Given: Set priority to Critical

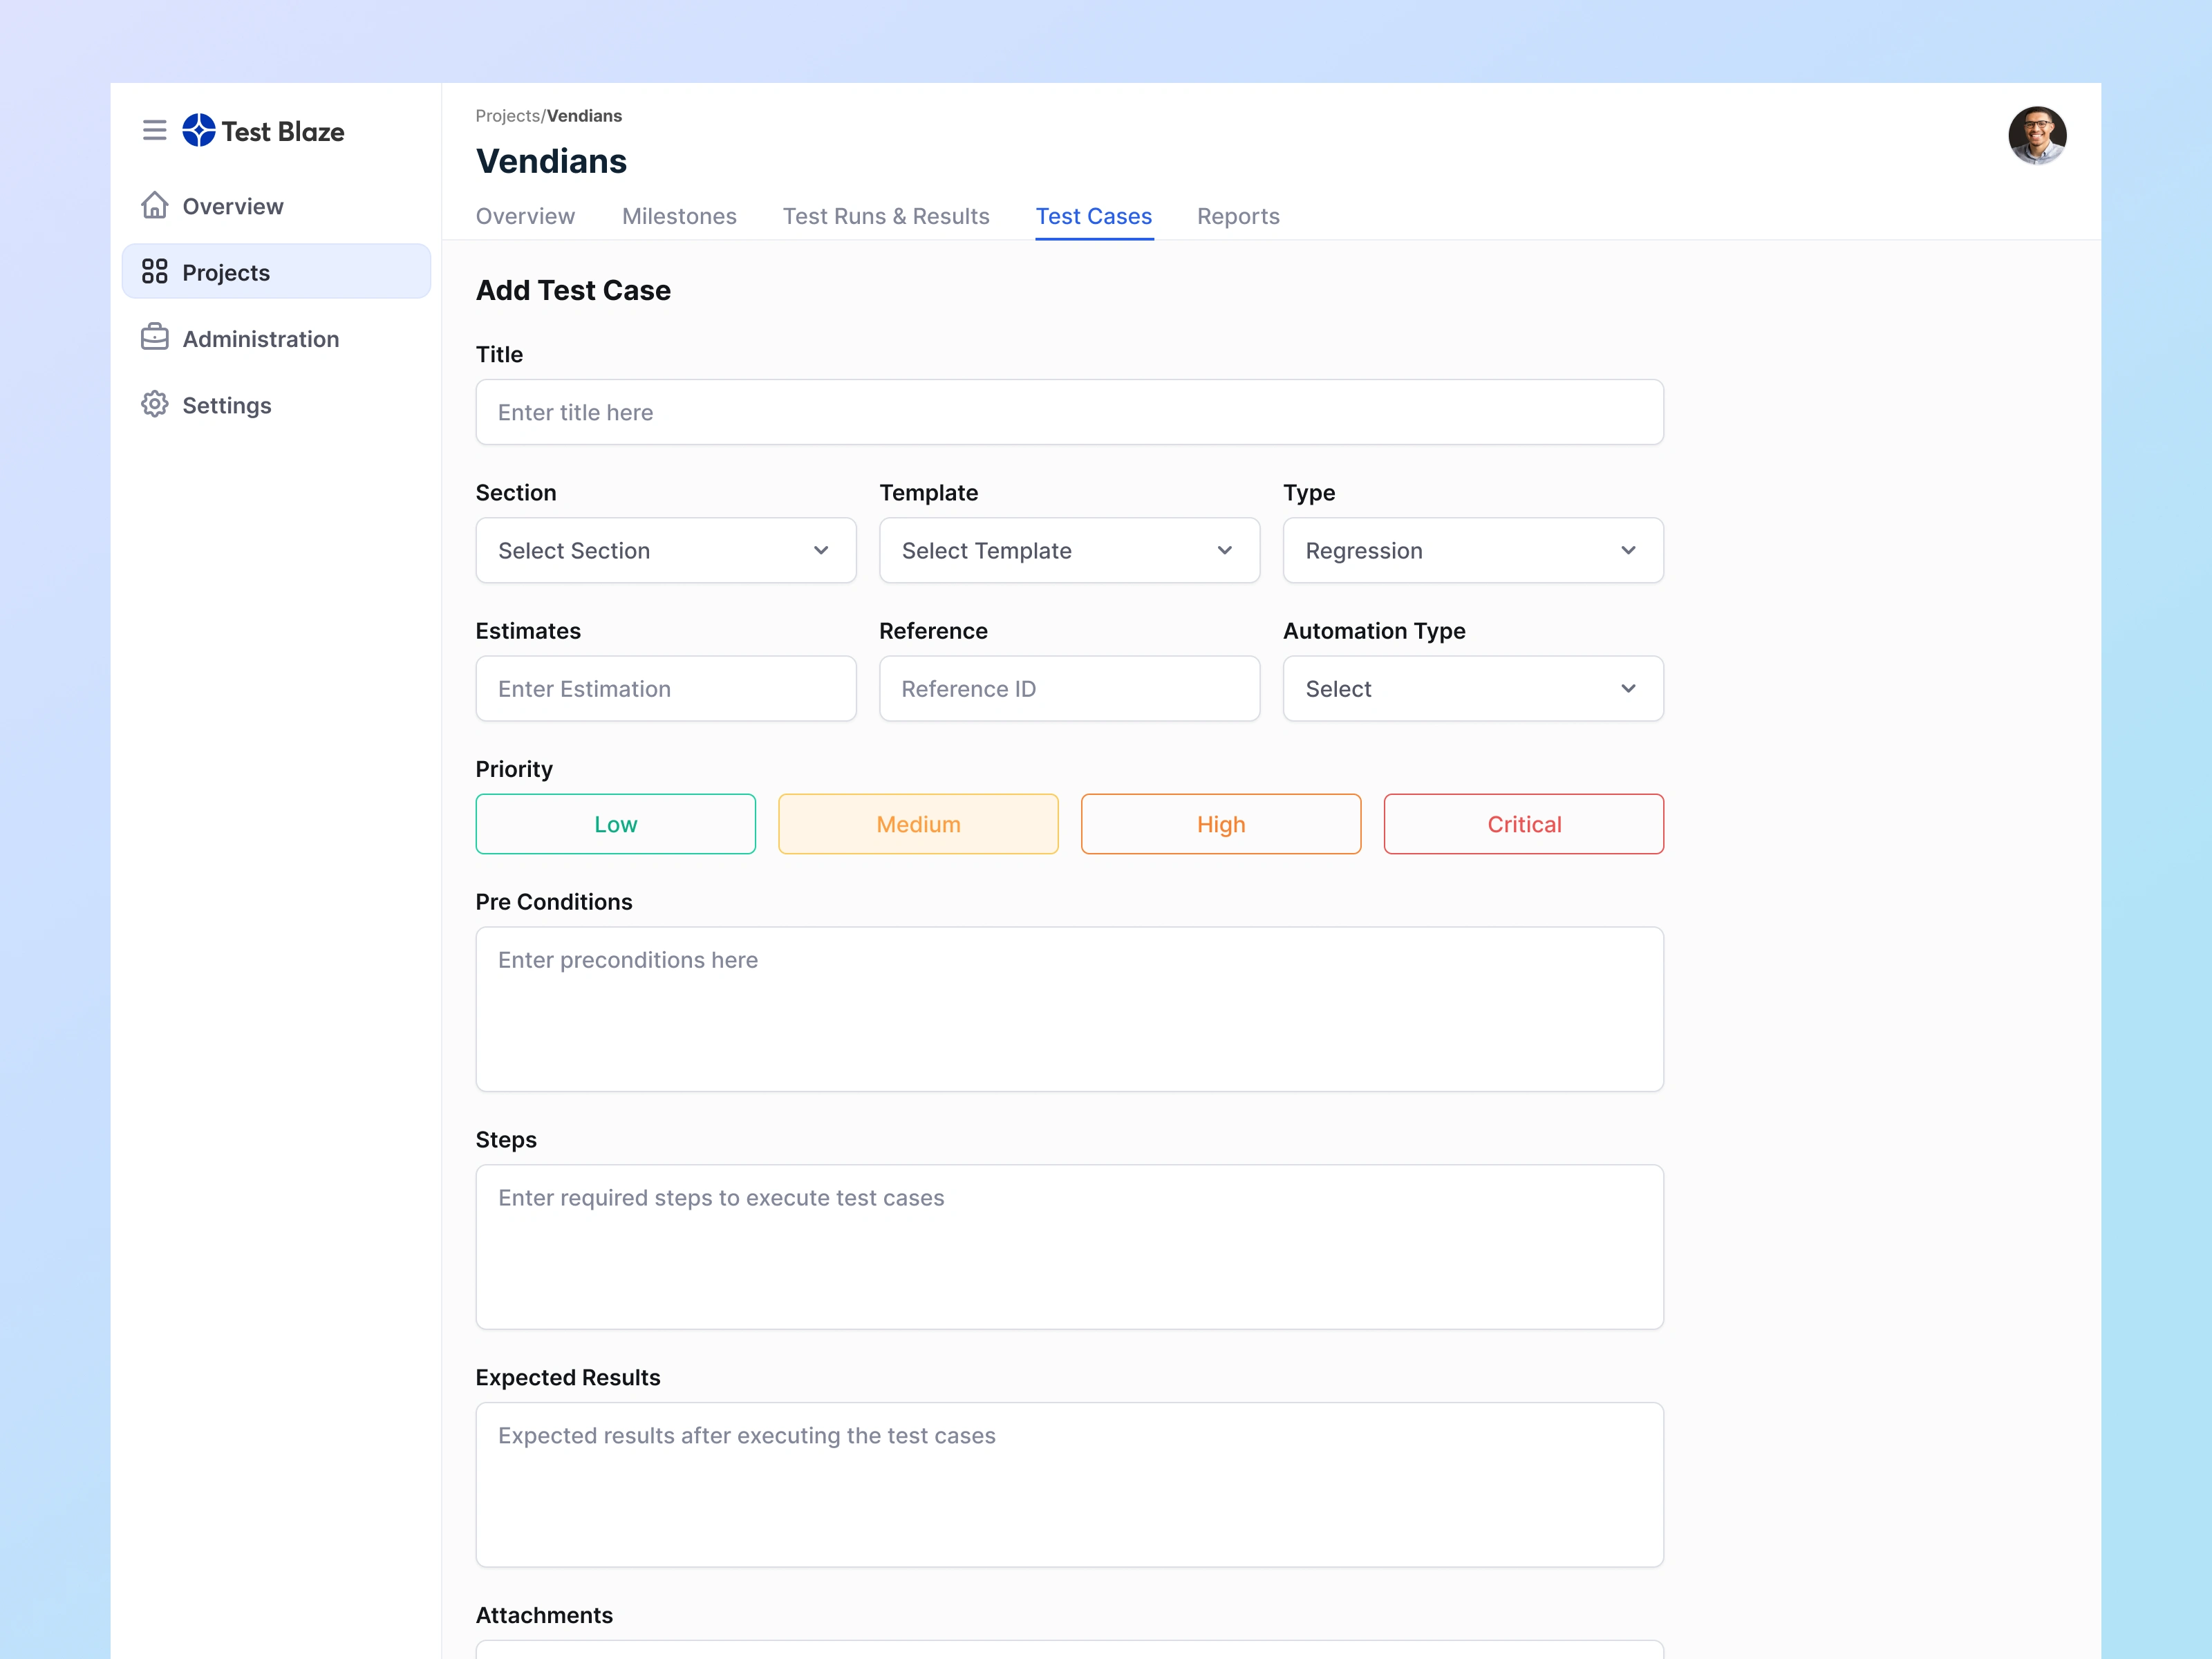Looking at the screenshot, I should (x=1524, y=824).
